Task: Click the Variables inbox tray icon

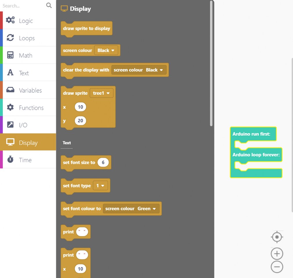Action: tap(10, 90)
